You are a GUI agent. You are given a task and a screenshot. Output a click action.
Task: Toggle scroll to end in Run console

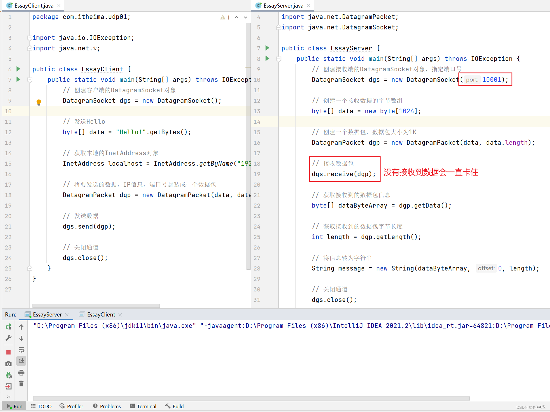pos(21,361)
